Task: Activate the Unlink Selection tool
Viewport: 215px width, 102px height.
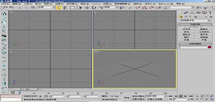Action: pyautogui.click(x=26, y=8)
